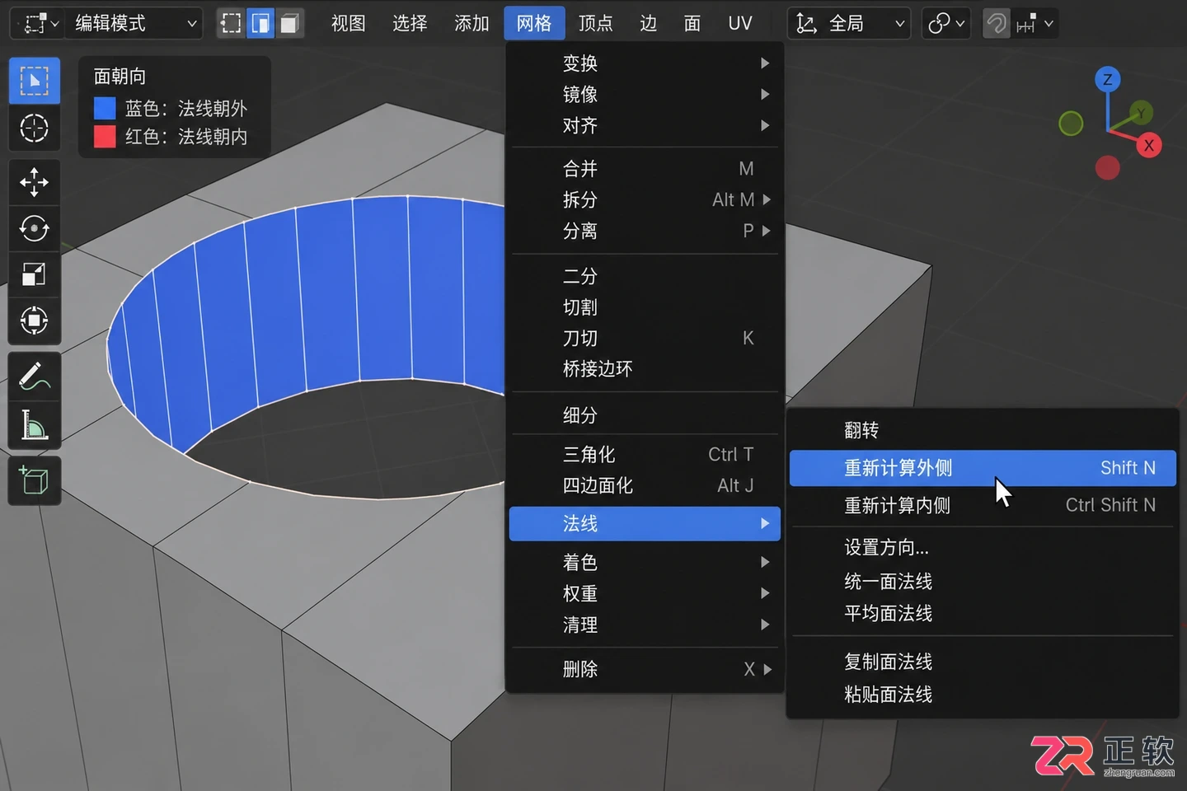This screenshot has width=1187, height=791.
Task: Open the 顶点 menu
Action: (x=595, y=23)
